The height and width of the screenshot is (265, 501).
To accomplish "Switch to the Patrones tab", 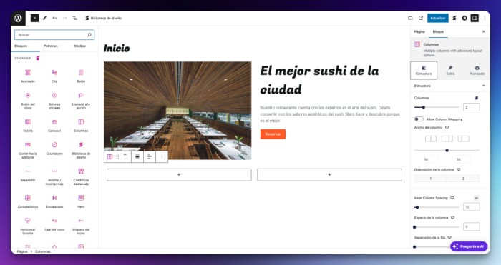I will click(x=51, y=46).
